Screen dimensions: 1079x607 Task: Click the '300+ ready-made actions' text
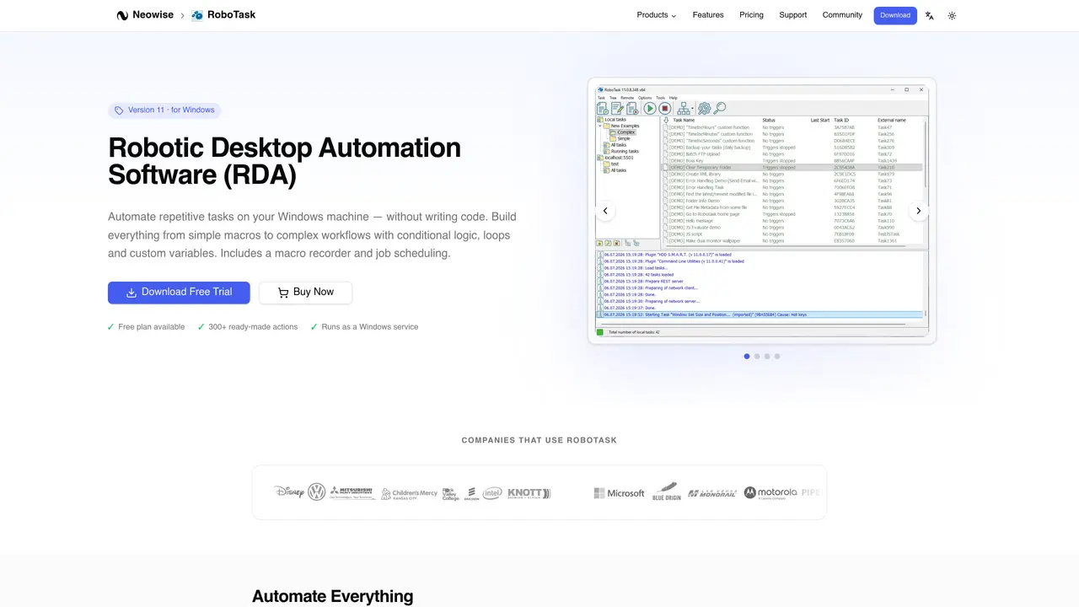[x=253, y=327]
